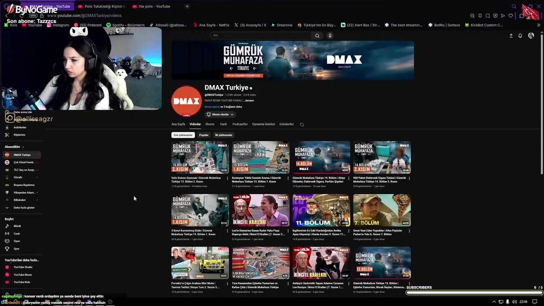Switch to the Polis Tutukladığı Kişinin browser tab

pyautogui.click(x=102, y=6)
